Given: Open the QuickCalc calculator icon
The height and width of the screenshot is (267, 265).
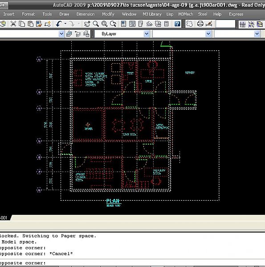Looking at the screenshot, I should pos(166,24).
